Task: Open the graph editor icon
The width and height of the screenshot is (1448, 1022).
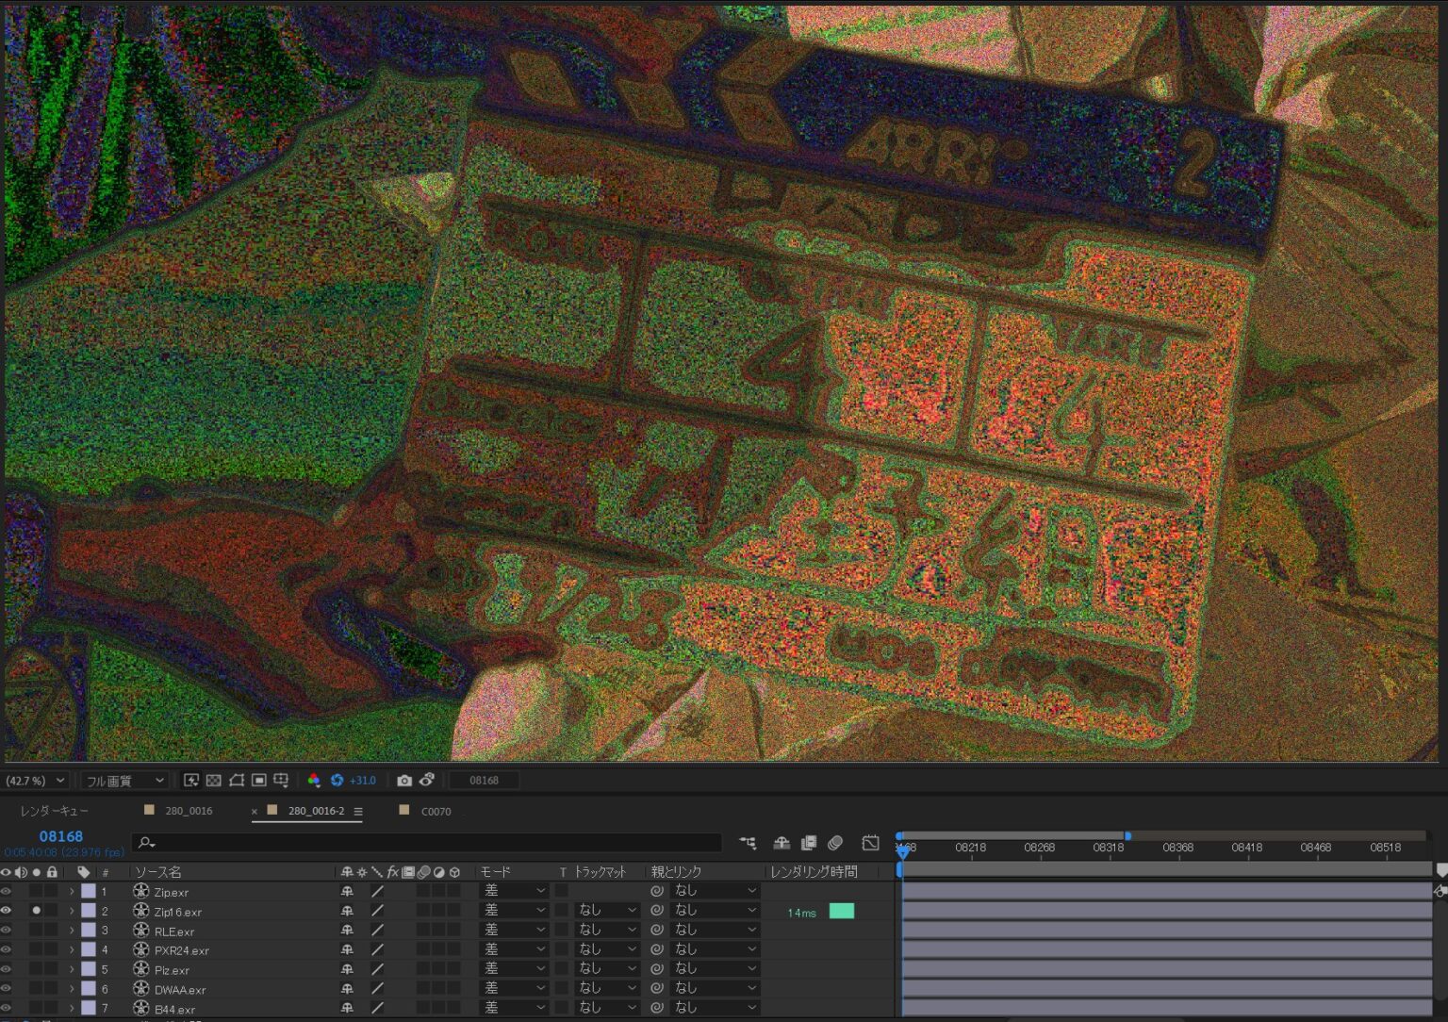Action: 870,843
